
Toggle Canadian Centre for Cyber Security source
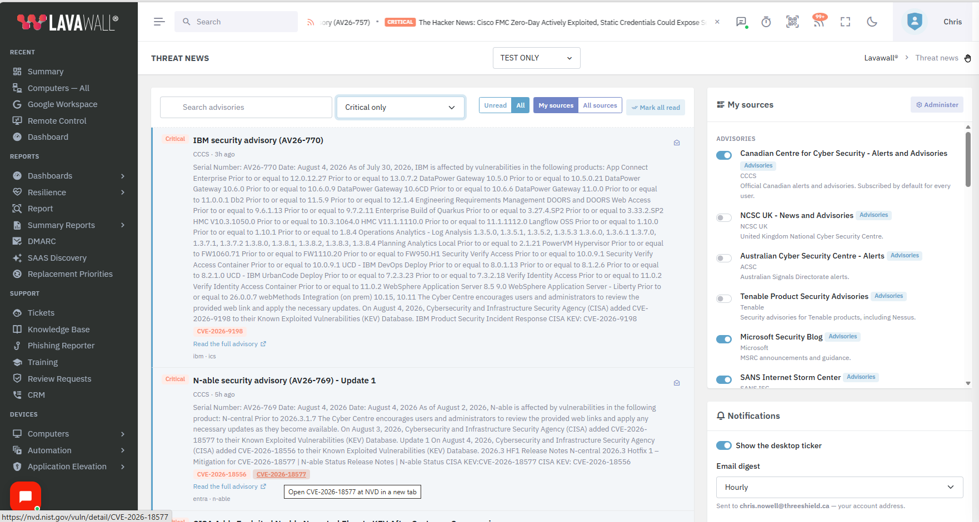click(x=724, y=155)
